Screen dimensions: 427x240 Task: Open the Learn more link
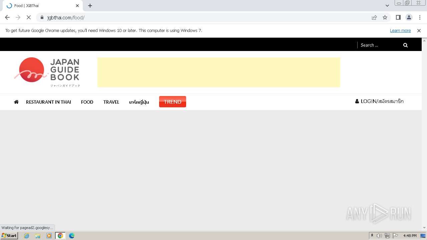click(400, 30)
